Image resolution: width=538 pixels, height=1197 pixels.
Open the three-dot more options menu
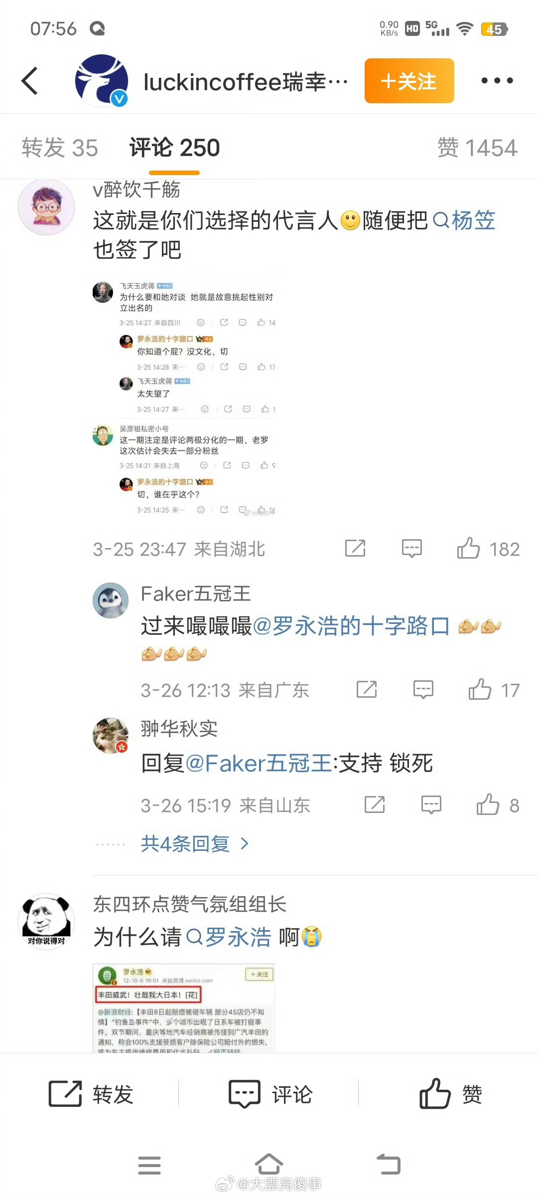point(497,81)
